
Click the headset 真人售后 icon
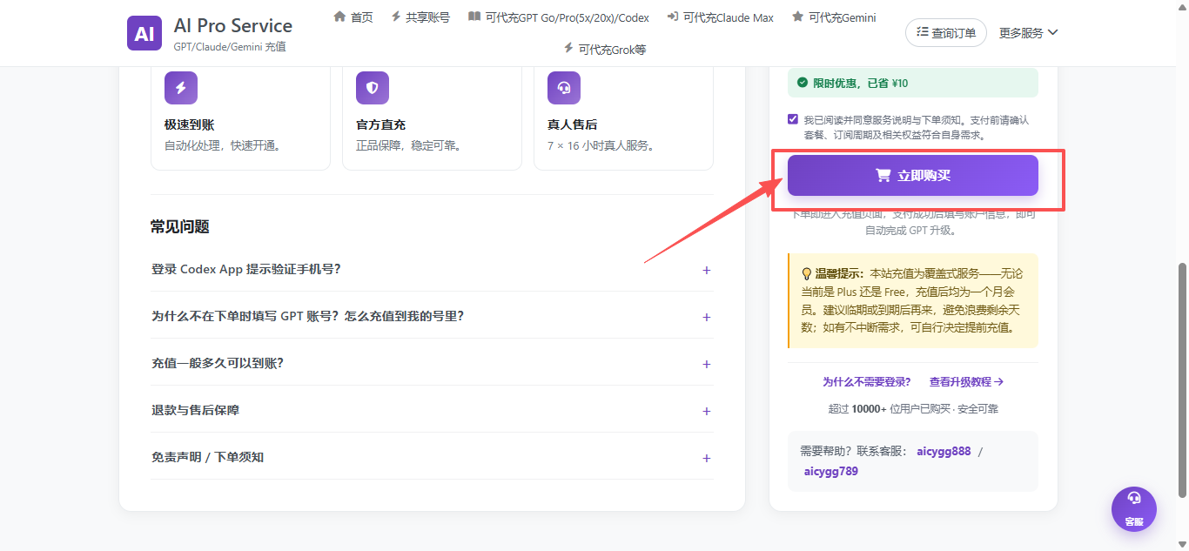(x=564, y=88)
